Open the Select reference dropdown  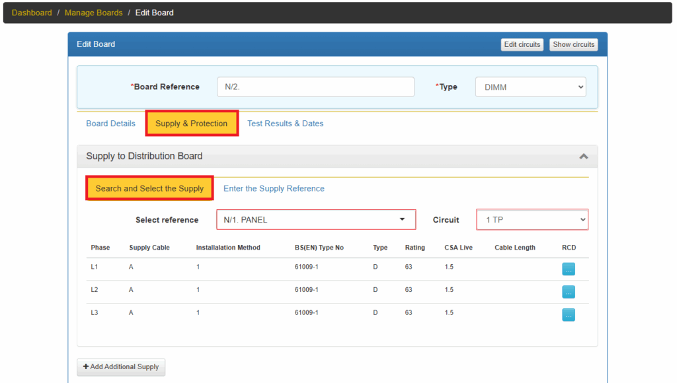click(x=316, y=220)
